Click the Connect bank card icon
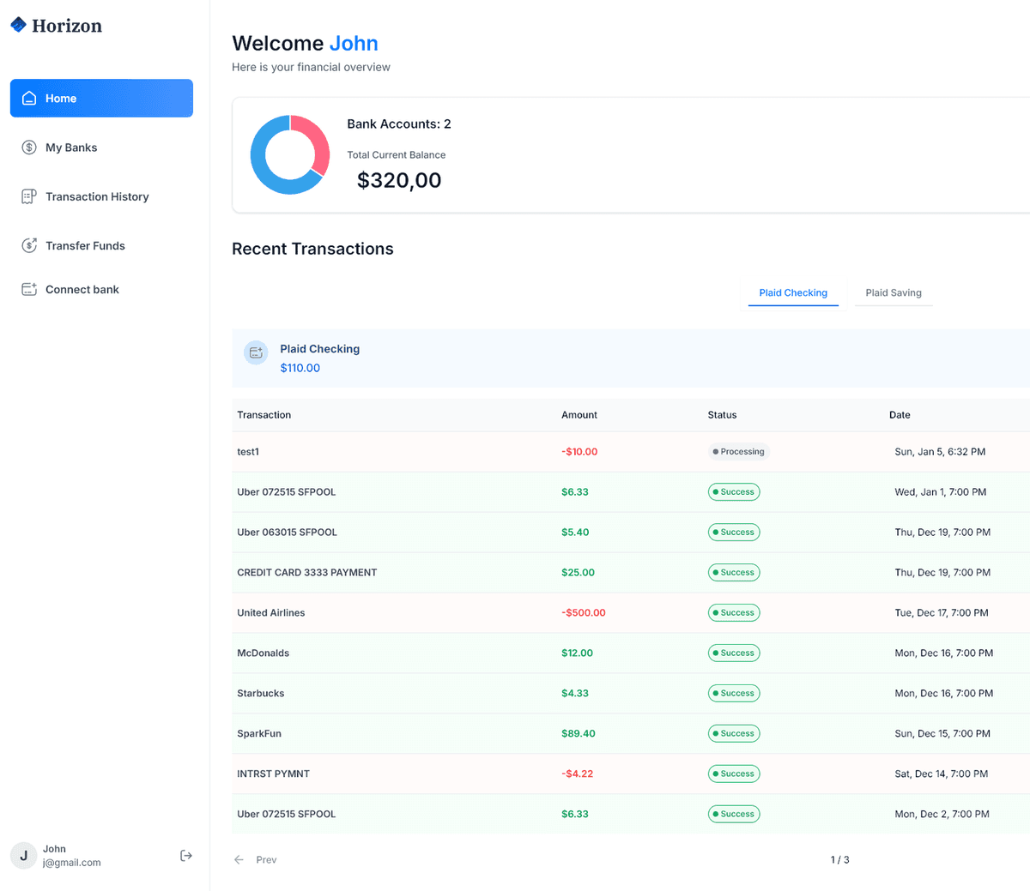 (29, 289)
